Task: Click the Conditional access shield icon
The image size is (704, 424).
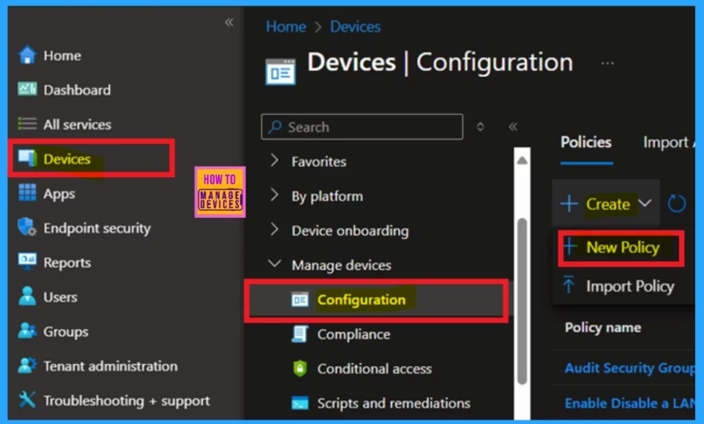Action: click(300, 368)
